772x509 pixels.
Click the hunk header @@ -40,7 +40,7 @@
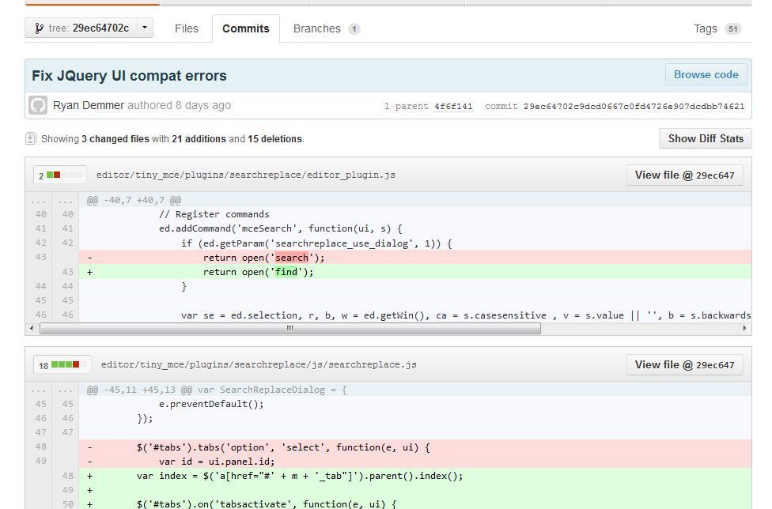click(x=415, y=200)
